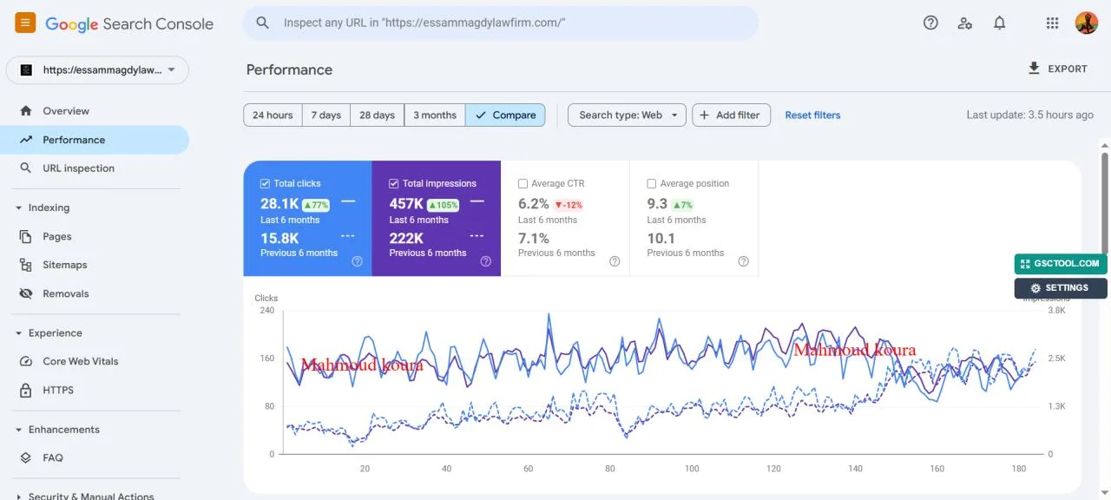This screenshot has width=1111, height=500.
Task: Collapse Security & Manual Actions section
Action: (x=19, y=497)
